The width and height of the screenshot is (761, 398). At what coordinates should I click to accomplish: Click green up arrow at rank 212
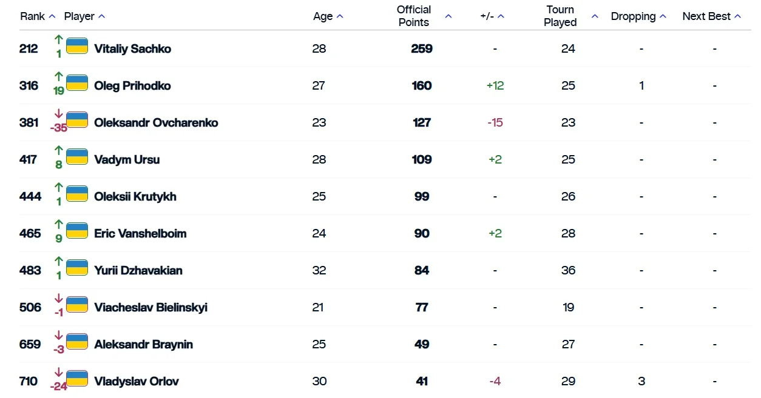click(x=59, y=40)
